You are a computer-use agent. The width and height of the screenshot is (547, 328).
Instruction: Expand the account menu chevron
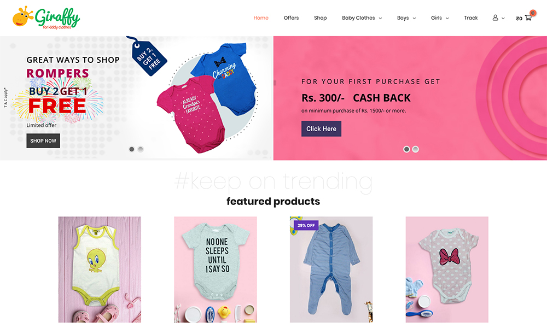[x=503, y=19]
